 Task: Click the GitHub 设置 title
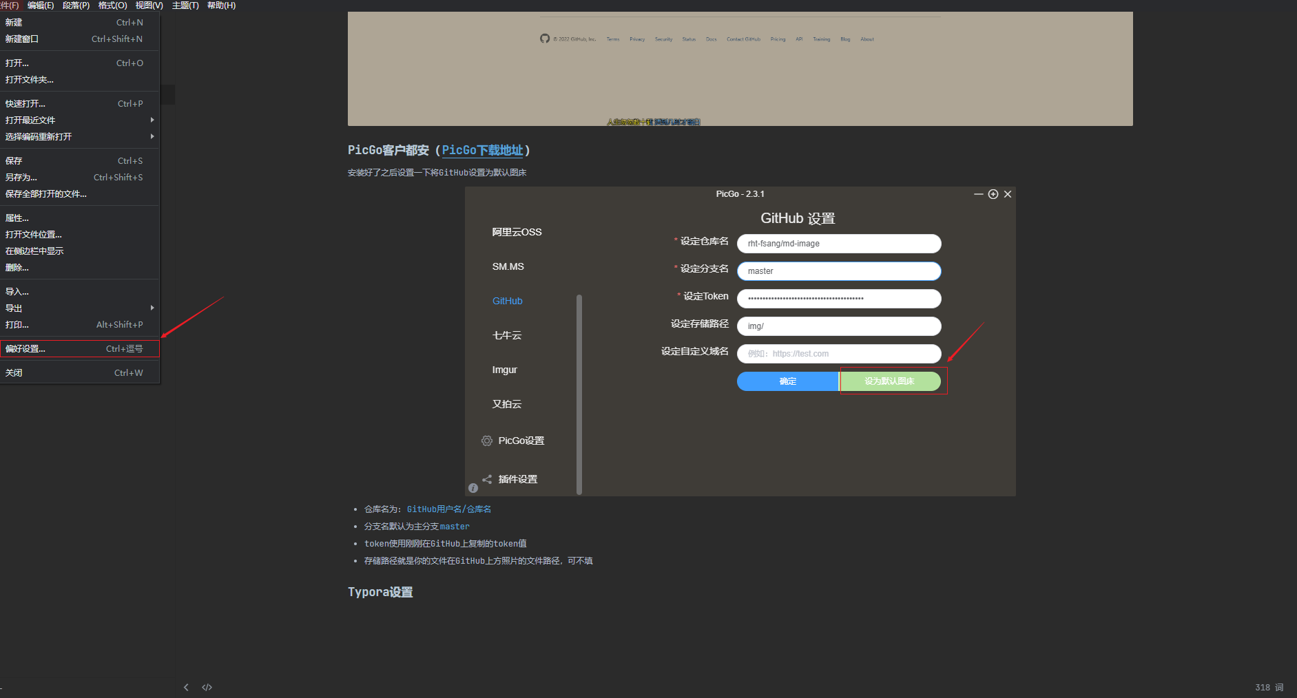[x=798, y=218]
